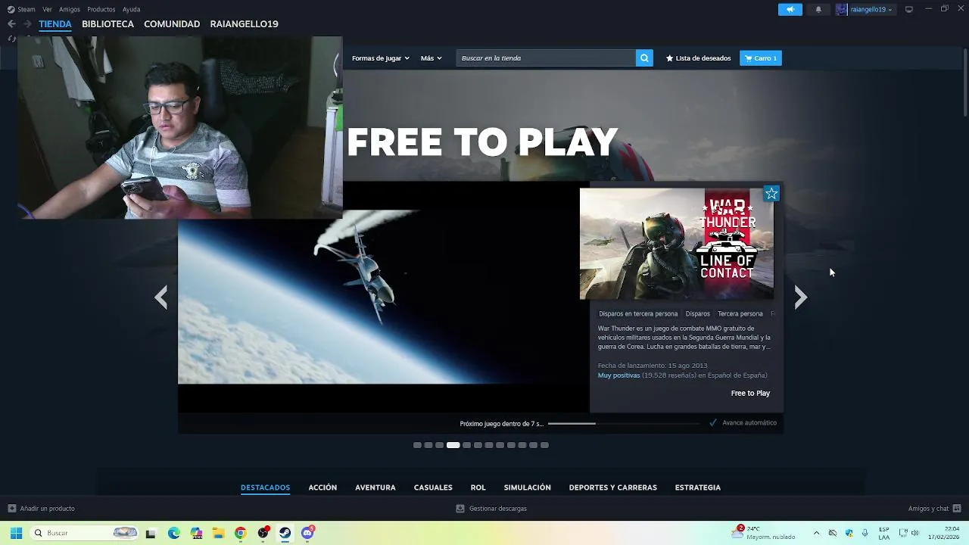The width and height of the screenshot is (969, 545).
Task: Click the Steam taskbar icon
Action: click(285, 533)
